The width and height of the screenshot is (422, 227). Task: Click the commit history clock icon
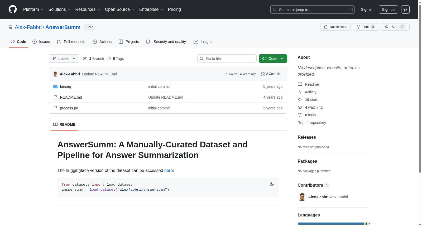[x=263, y=74]
